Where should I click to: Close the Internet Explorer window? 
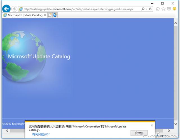click(x=173, y=3)
